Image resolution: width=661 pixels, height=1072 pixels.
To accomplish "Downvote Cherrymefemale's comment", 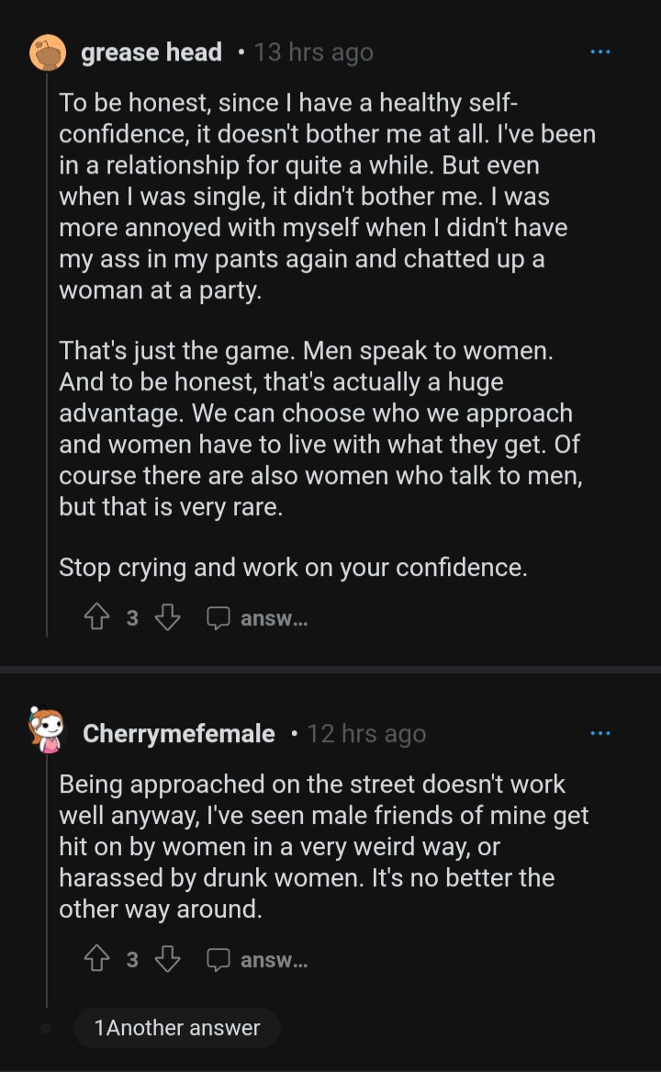I will [167, 958].
